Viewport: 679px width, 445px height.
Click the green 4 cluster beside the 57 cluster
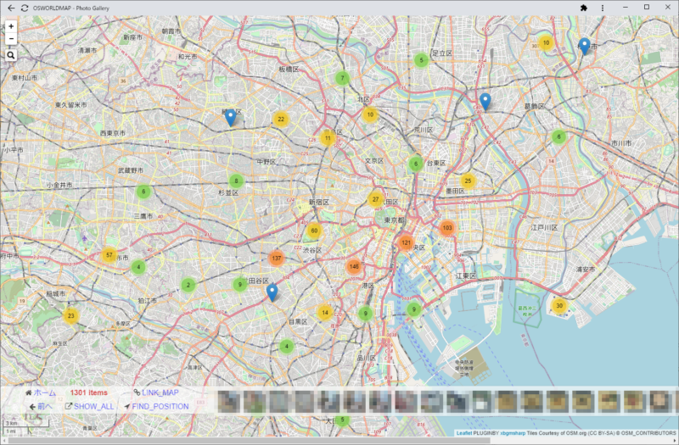(x=138, y=267)
